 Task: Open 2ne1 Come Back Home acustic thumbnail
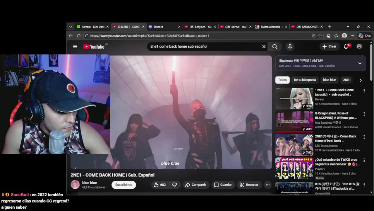294,98
